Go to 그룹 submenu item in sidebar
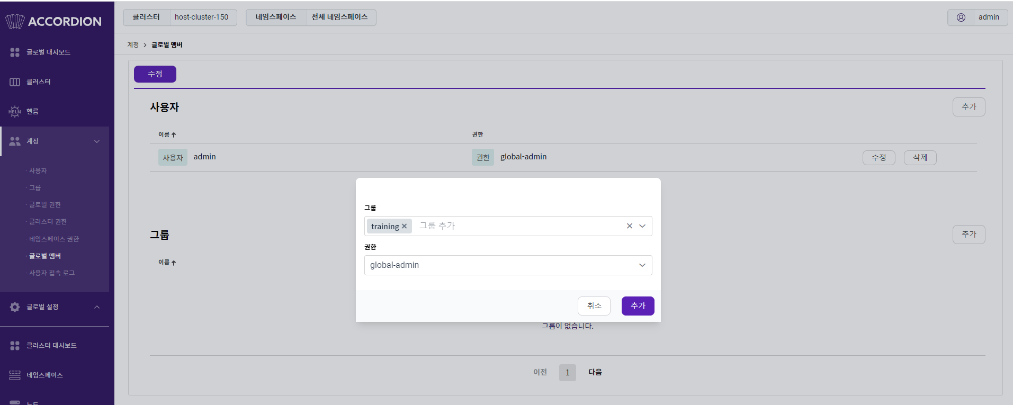Viewport: 1013px width, 405px height. 35,187
